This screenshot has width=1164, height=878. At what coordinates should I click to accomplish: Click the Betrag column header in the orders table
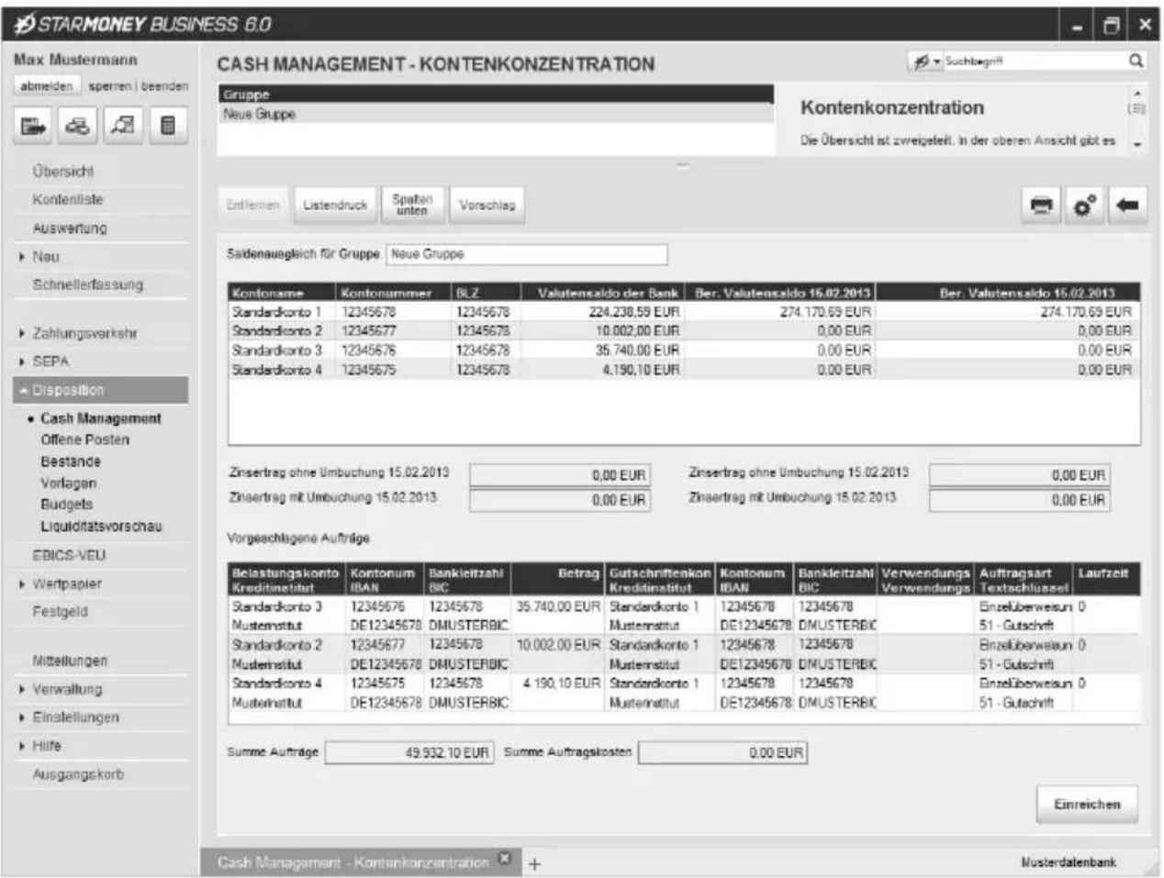pos(558,580)
